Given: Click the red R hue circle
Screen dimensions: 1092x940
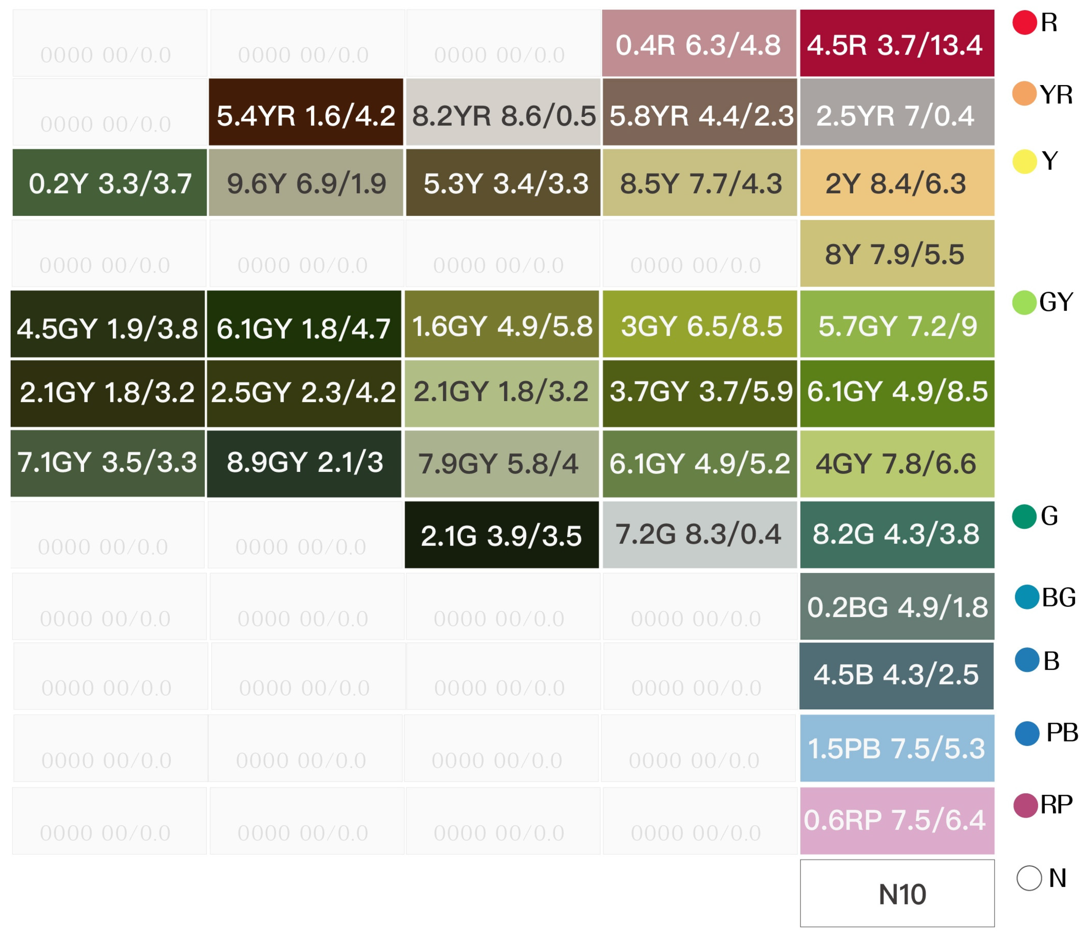Looking at the screenshot, I should (1025, 23).
